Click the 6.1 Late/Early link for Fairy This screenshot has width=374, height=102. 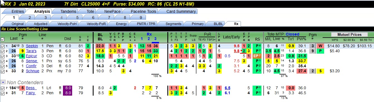coord(227,93)
